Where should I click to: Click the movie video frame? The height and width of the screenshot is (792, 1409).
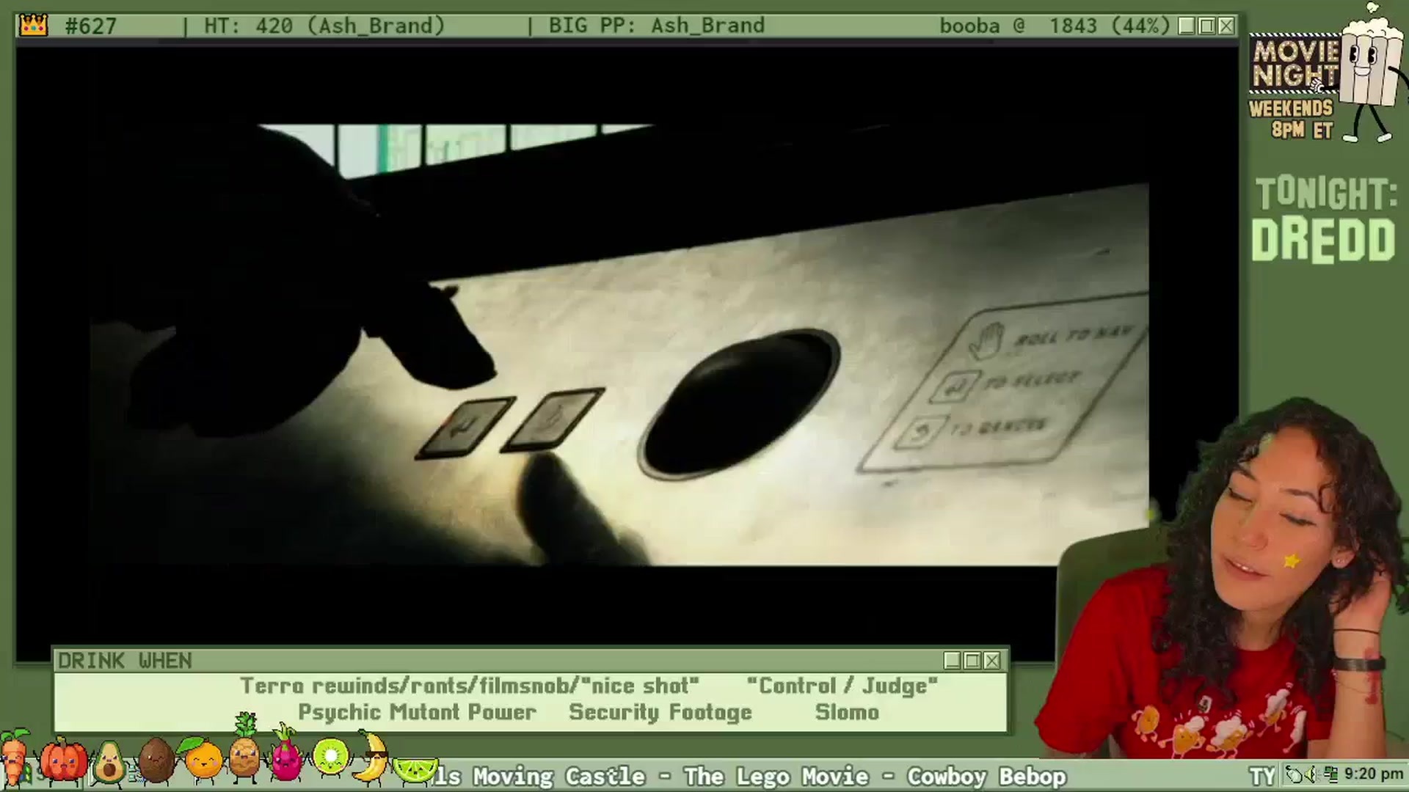click(619, 345)
